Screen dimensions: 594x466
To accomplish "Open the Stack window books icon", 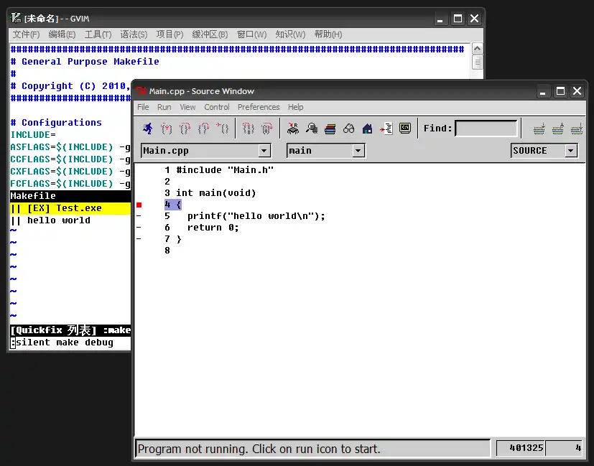I will 330,129.
